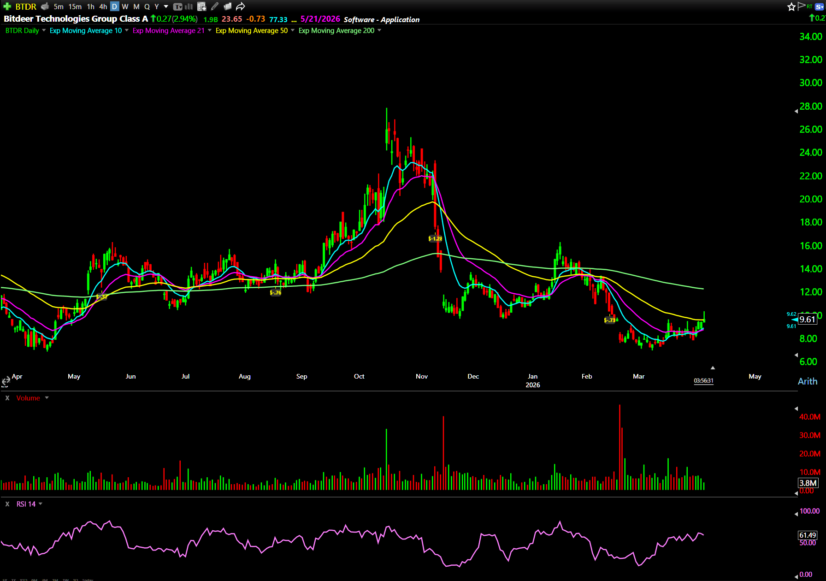Image resolution: width=826 pixels, height=581 pixels.
Task: Click the 9.61 current price marker
Action: point(807,320)
